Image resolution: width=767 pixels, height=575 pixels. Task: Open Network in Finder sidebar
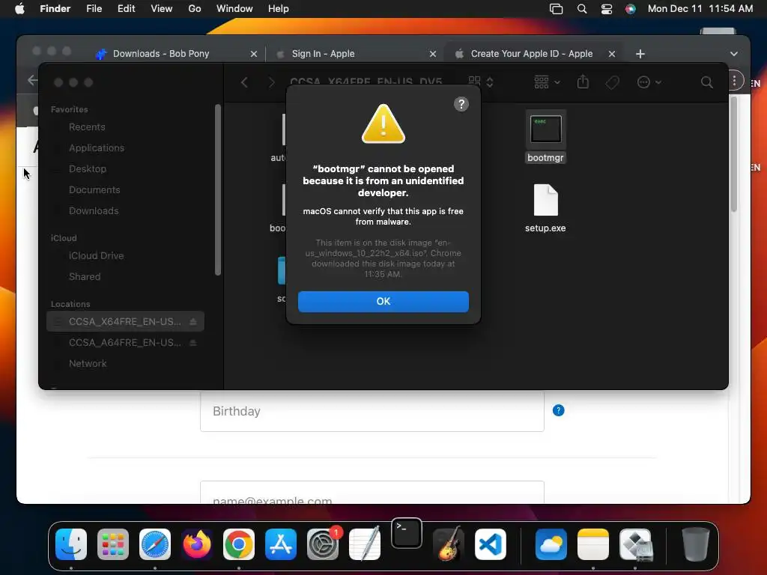[x=88, y=364]
